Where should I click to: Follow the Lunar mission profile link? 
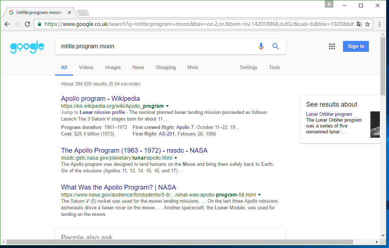[x=102, y=112]
